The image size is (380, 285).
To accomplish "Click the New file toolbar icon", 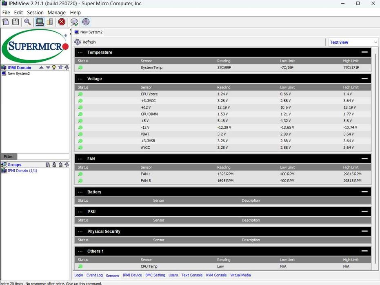I will coord(6,22).
